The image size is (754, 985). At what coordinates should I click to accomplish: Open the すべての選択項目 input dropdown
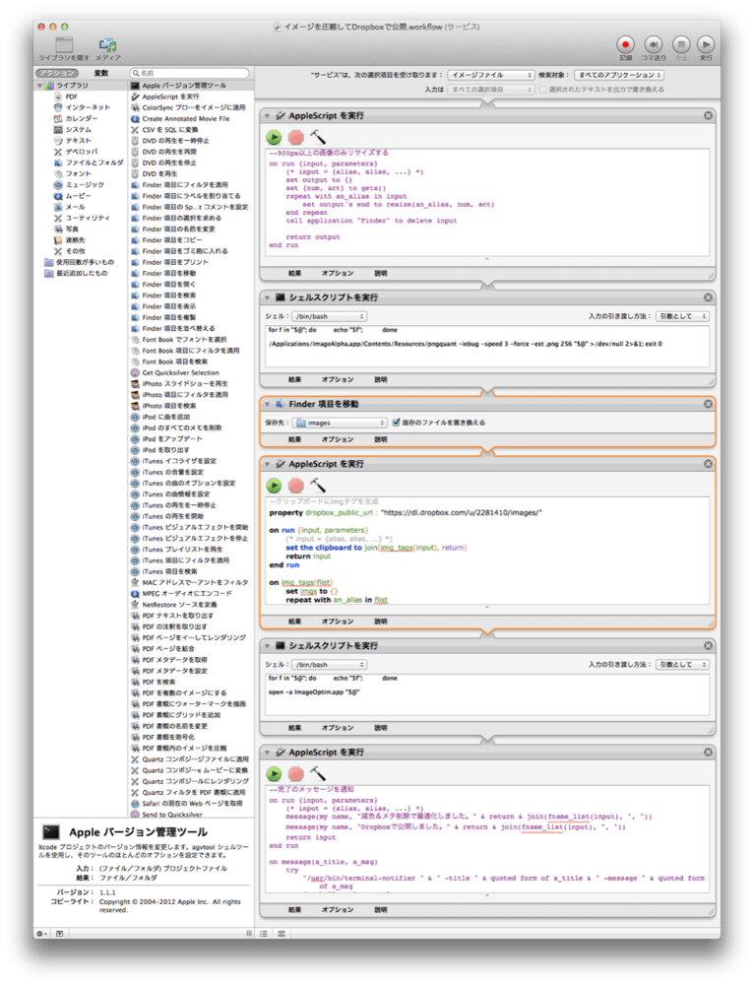[490, 90]
